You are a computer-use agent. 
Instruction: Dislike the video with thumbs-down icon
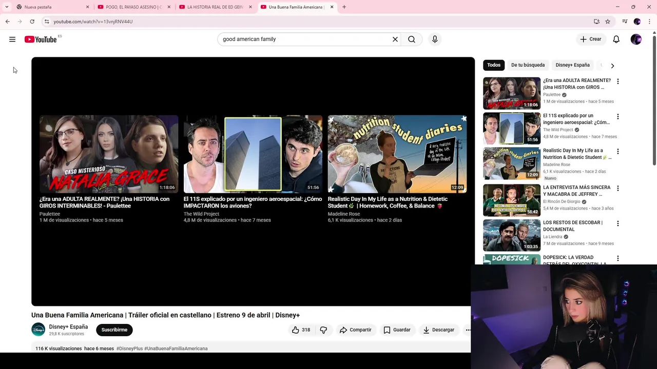click(323, 330)
